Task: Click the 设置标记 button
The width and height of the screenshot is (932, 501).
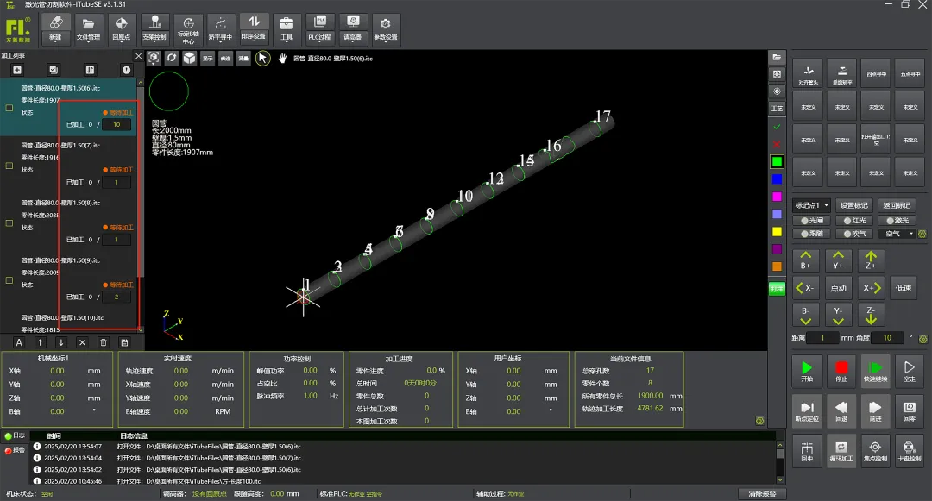Action: coord(854,205)
